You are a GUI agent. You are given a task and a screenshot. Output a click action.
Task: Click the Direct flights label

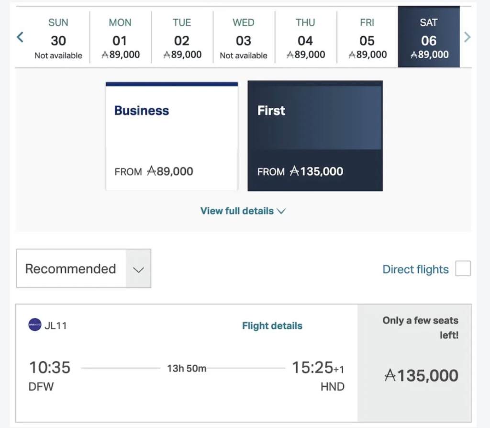coord(415,270)
